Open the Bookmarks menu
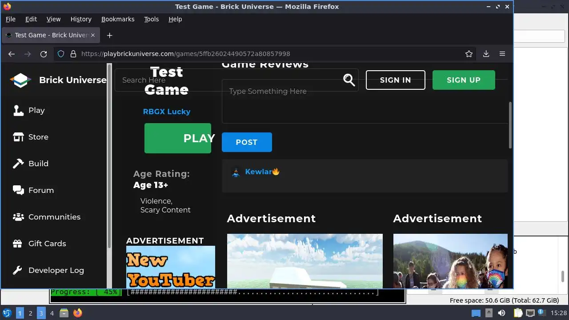This screenshot has width=569, height=320. click(118, 19)
